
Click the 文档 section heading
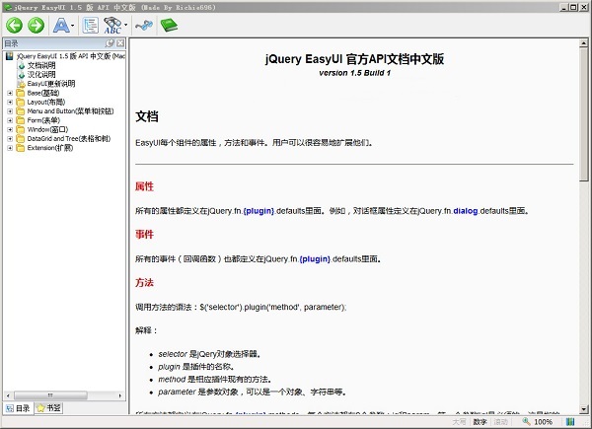(147, 116)
